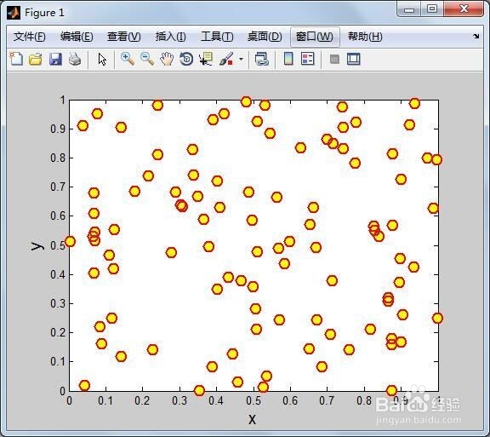Select the Brush data tool
Image resolution: width=490 pixels, height=437 pixels.
click(x=226, y=59)
